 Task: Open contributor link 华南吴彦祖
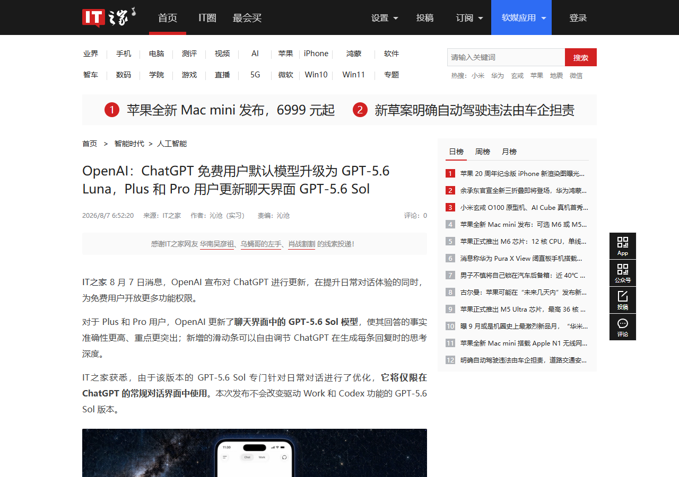coord(217,244)
